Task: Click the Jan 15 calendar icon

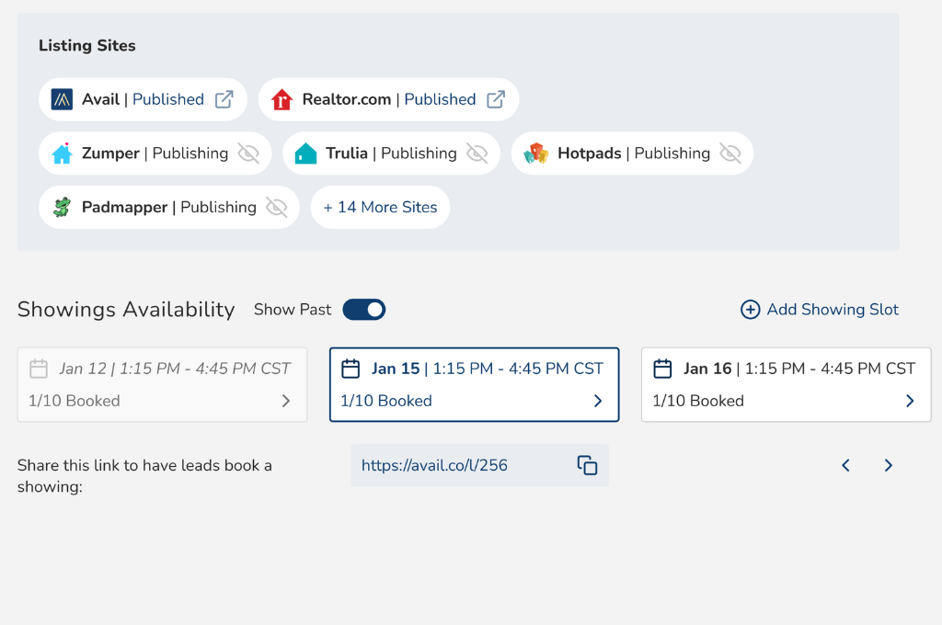Action: pyautogui.click(x=350, y=368)
